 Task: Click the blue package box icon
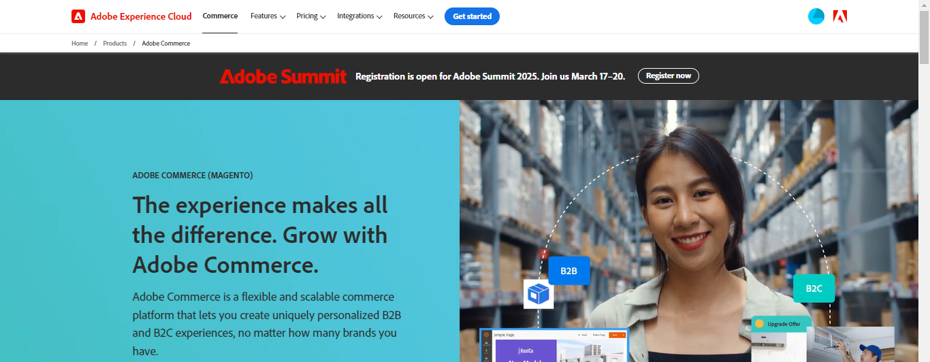click(x=539, y=294)
